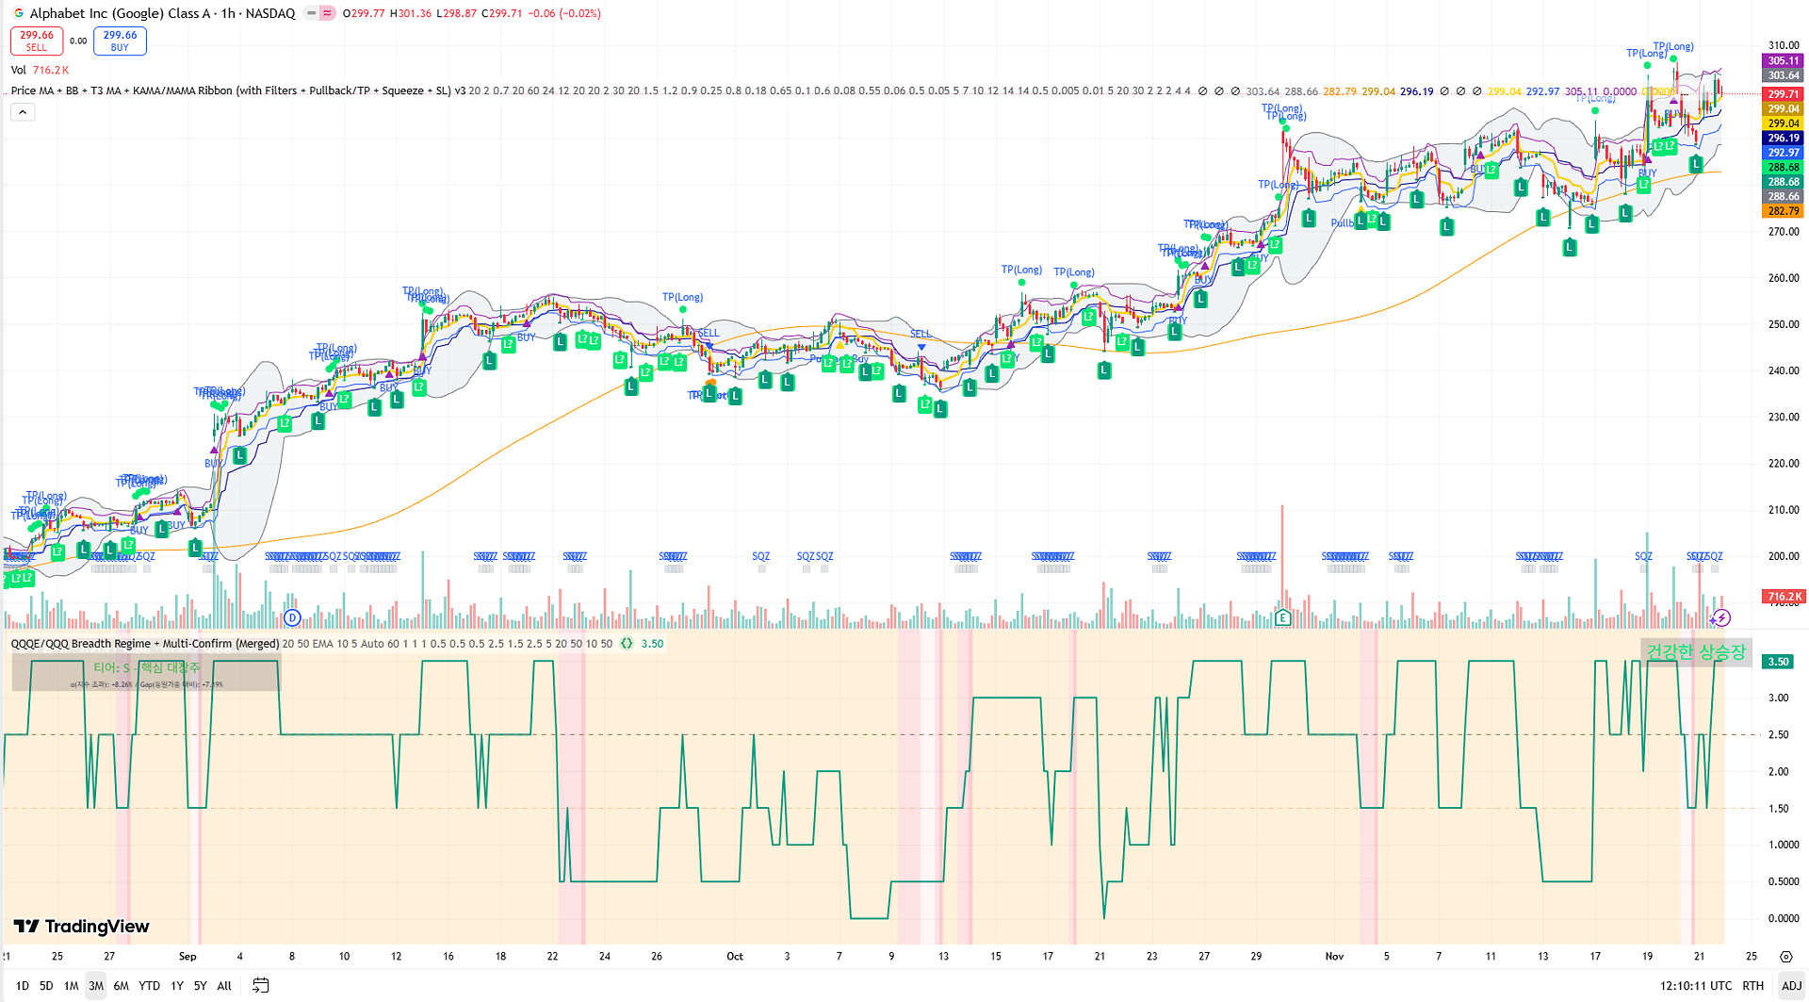Open the Go to date calendar icon
Screen dimensions: 1809x1002
261,985
